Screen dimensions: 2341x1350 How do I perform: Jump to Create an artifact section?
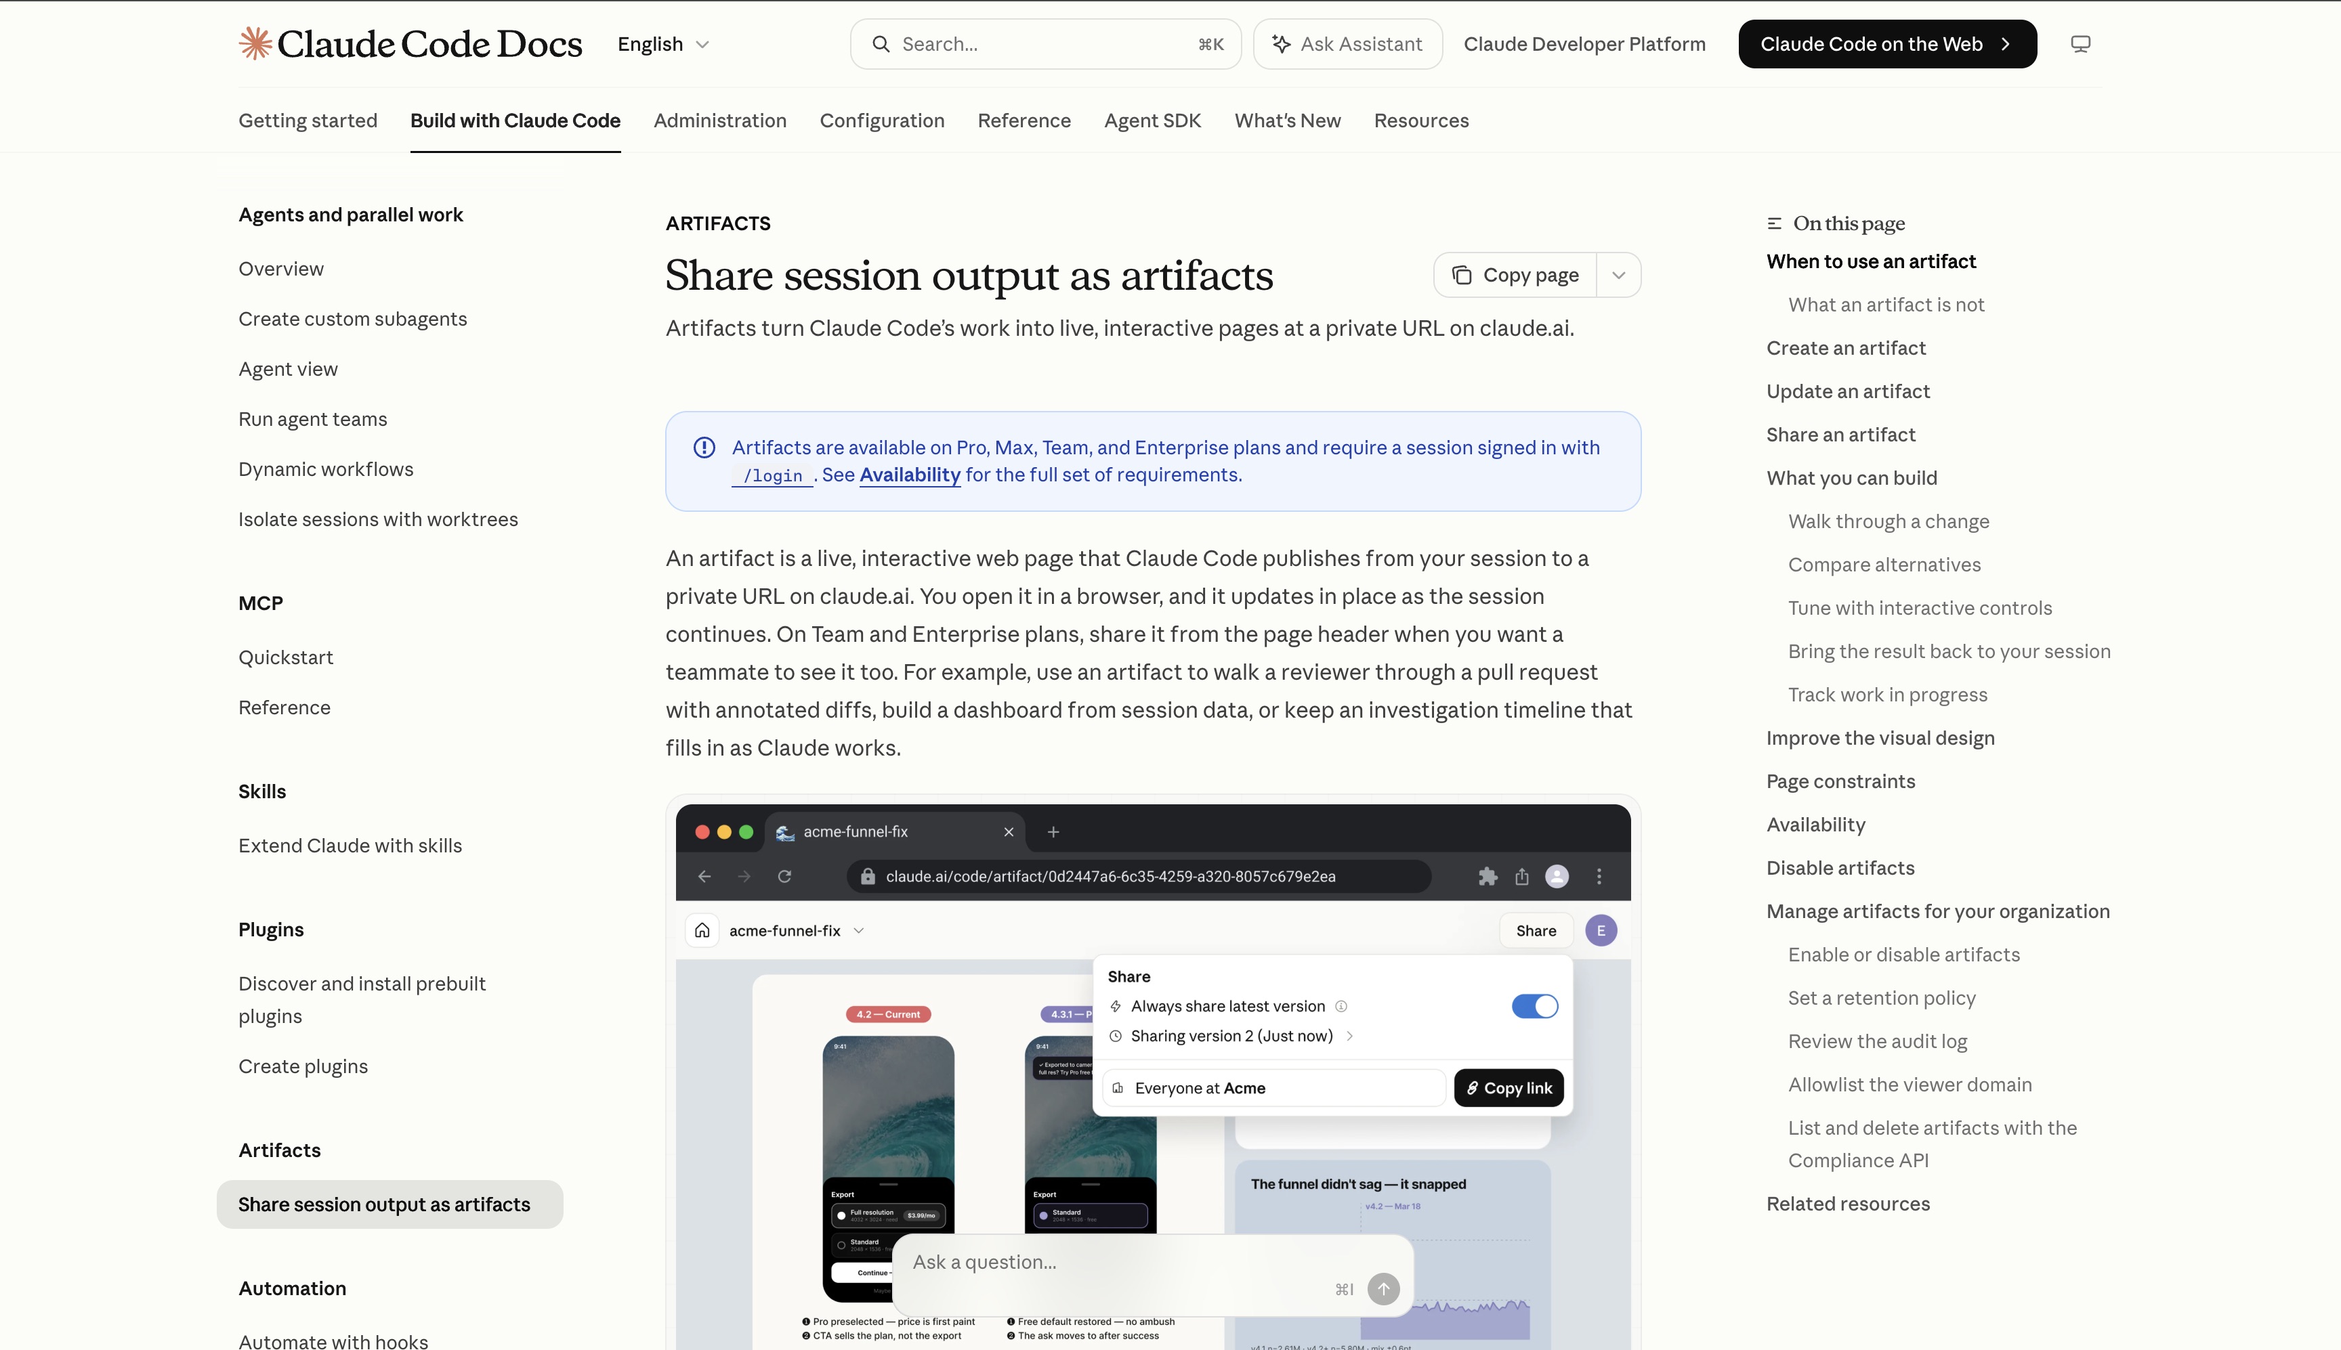[1846, 348]
